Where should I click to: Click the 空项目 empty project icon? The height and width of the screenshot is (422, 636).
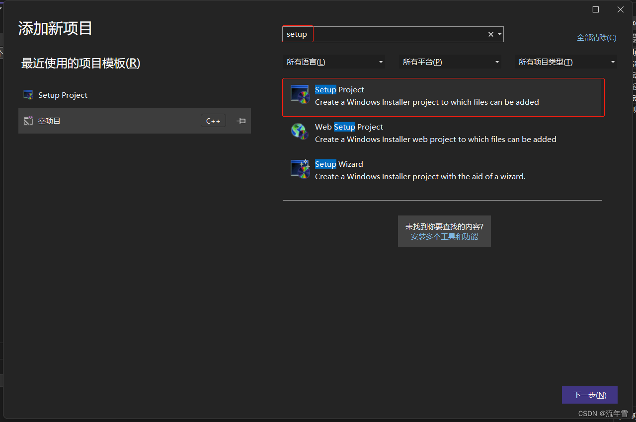coord(28,121)
